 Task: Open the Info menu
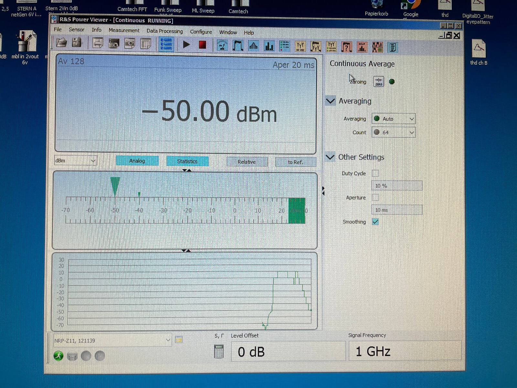[x=96, y=30]
